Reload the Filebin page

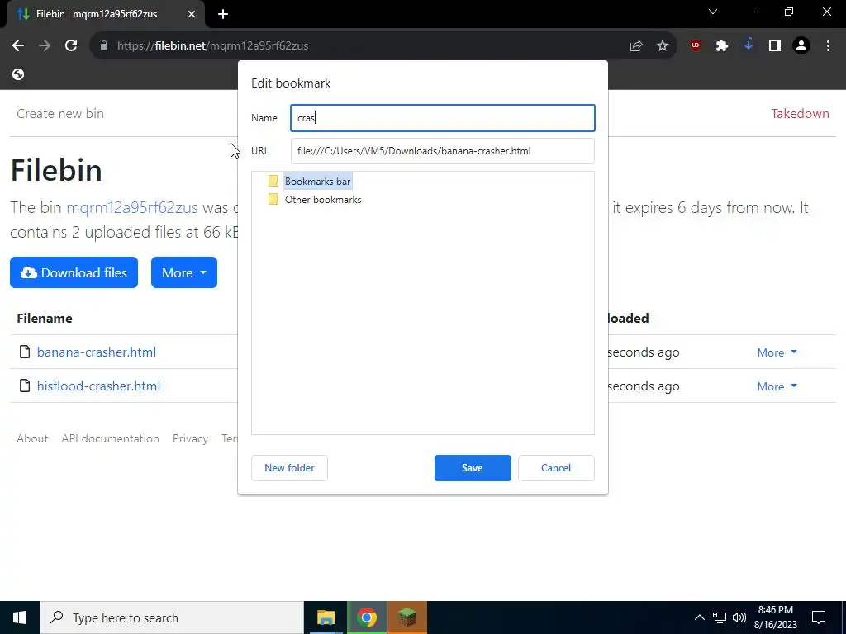click(71, 46)
